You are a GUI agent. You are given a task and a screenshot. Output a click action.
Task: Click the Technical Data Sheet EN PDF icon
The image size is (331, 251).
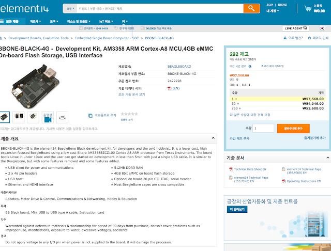click(231, 169)
